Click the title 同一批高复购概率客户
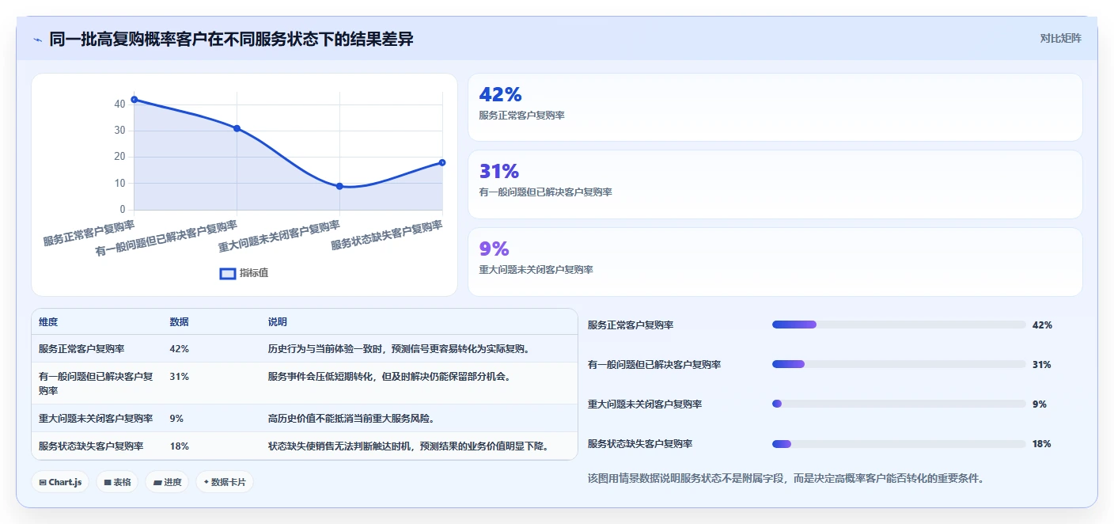Image resolution: width=1114 pixels, height=524 pixels. click(x=231, y=39)
